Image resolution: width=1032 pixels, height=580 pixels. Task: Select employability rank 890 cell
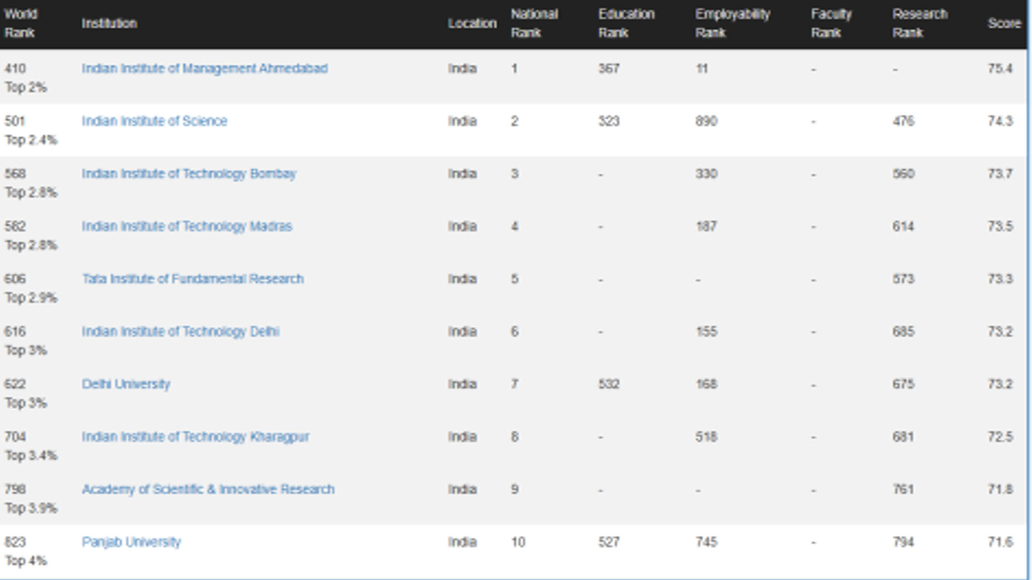[706, 121]
